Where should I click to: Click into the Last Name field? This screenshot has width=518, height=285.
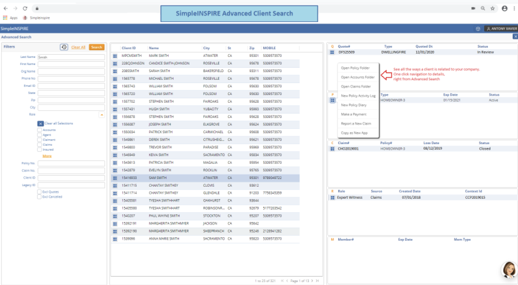71,57
